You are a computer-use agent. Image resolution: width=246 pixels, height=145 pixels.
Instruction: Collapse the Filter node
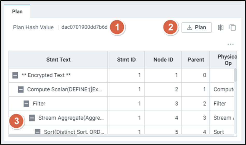[x=26, y=104]
